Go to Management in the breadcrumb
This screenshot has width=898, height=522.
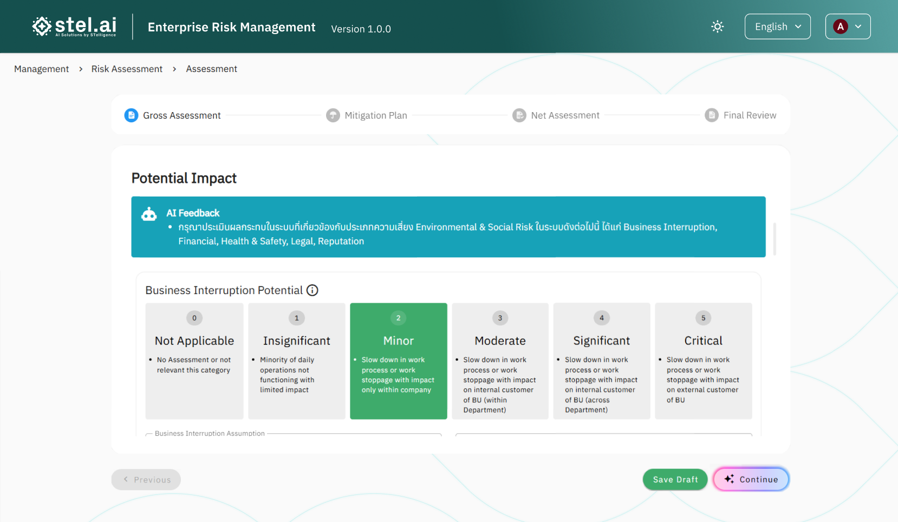click(42, 69)
